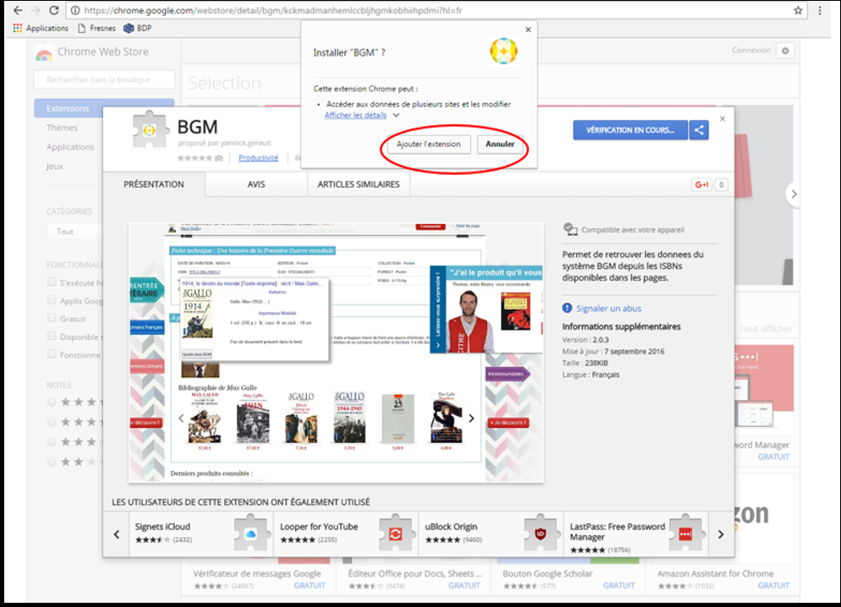The width and height of the screenshot is (841, 607).
Task: Select Thèmes in the store sidebar
Action: pos(62,127)
